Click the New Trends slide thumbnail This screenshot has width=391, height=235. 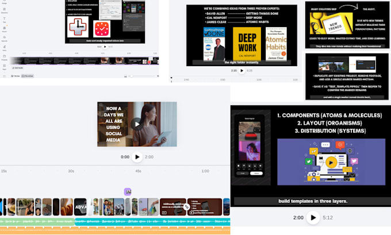point(347,25)
